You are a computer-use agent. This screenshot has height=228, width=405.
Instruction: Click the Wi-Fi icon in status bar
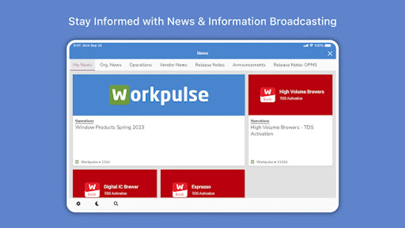[x=311, y=45]
